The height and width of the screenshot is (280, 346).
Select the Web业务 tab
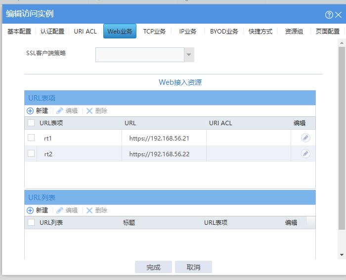(120, 31)
